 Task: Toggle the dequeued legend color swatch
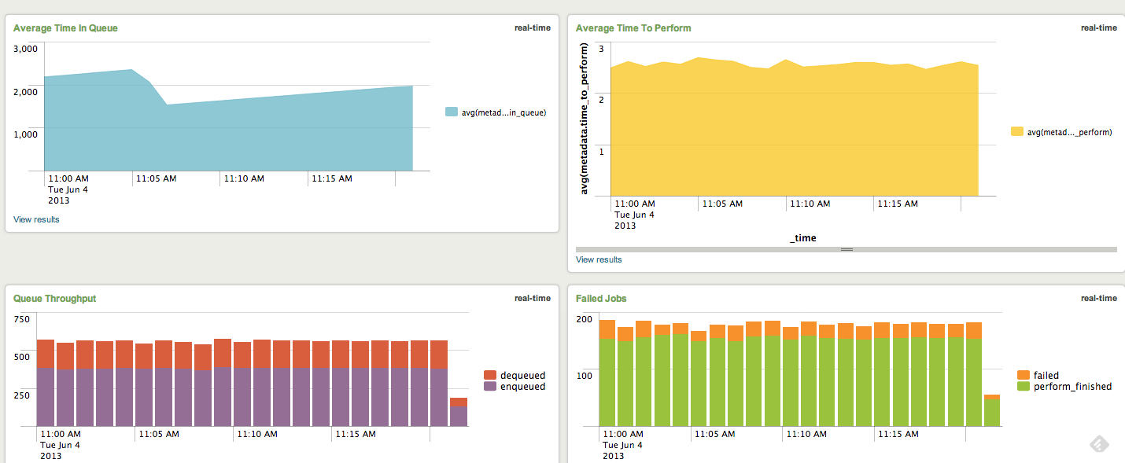[489, 376]
